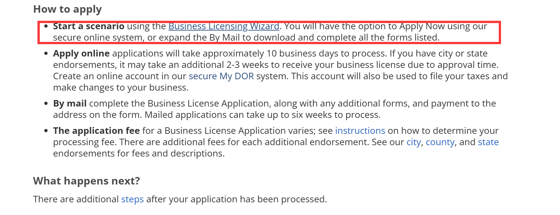Follow the secure My DOR link
The height and width of the screenshot is (215, 560).
[x=221, y=76]
